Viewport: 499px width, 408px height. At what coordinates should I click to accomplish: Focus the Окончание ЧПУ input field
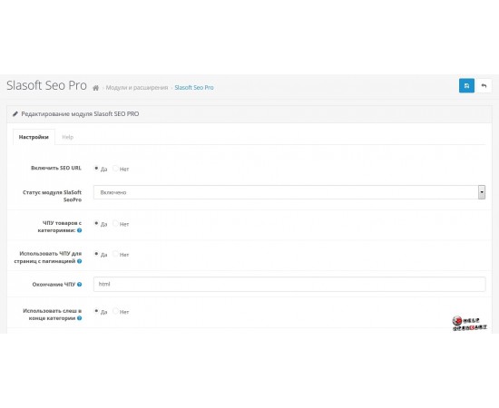click(289, 284)
